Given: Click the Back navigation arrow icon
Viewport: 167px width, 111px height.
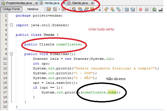Looking at the screenshot, I should (55, 9).
